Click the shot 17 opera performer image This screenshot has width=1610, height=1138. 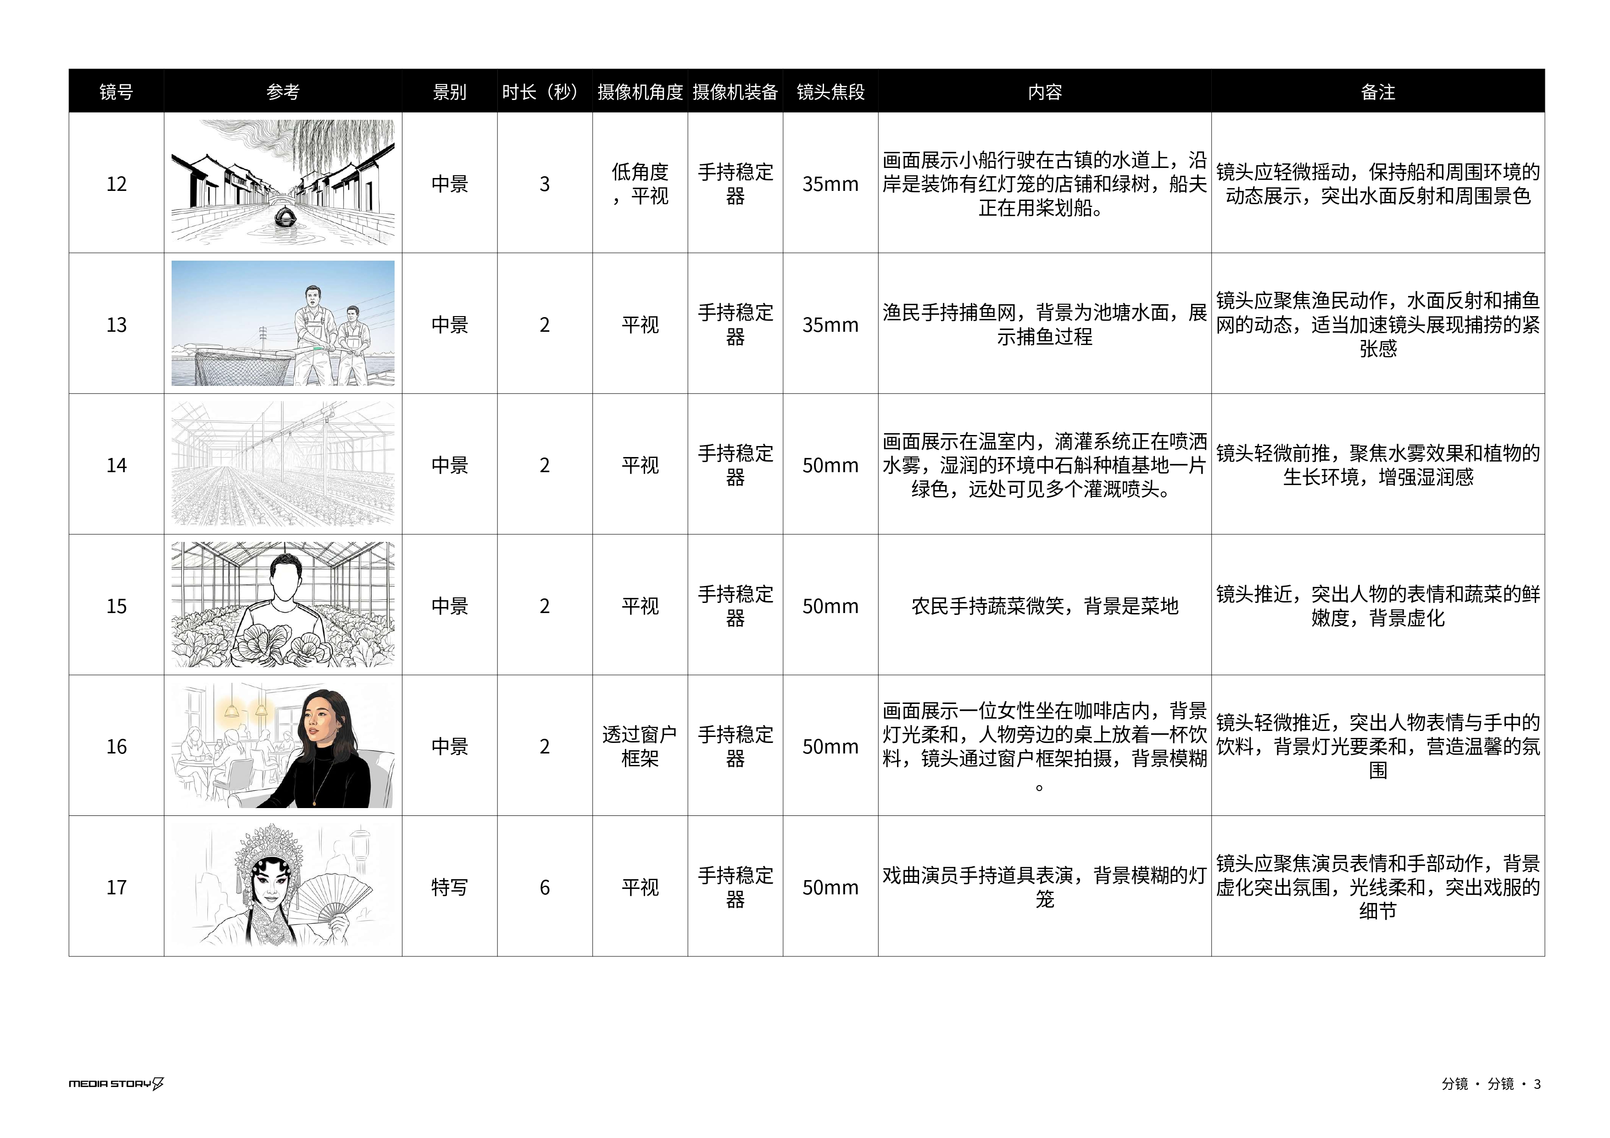[283, 886]
